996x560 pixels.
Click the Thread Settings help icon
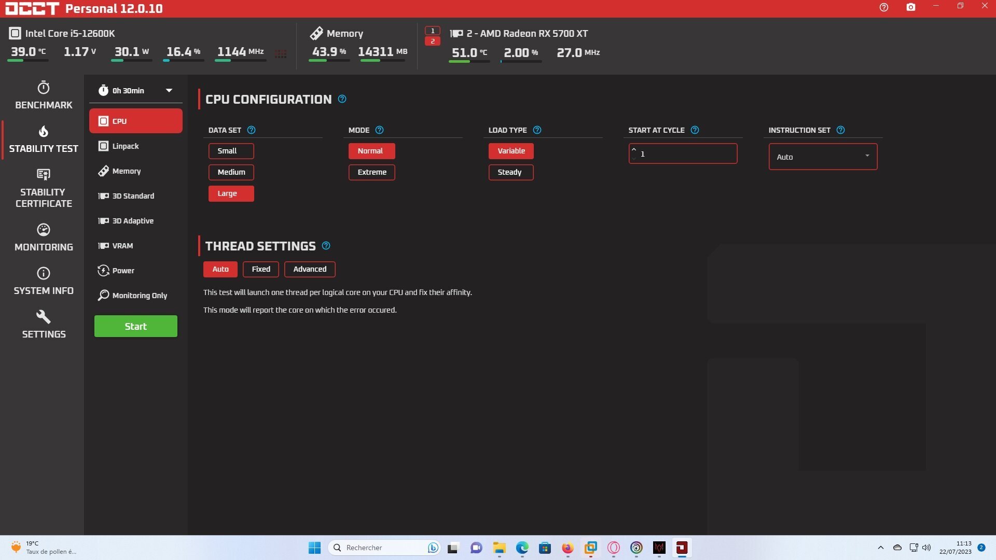point(326,246)
